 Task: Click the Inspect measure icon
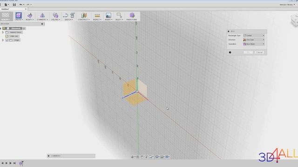coord(97,15)
